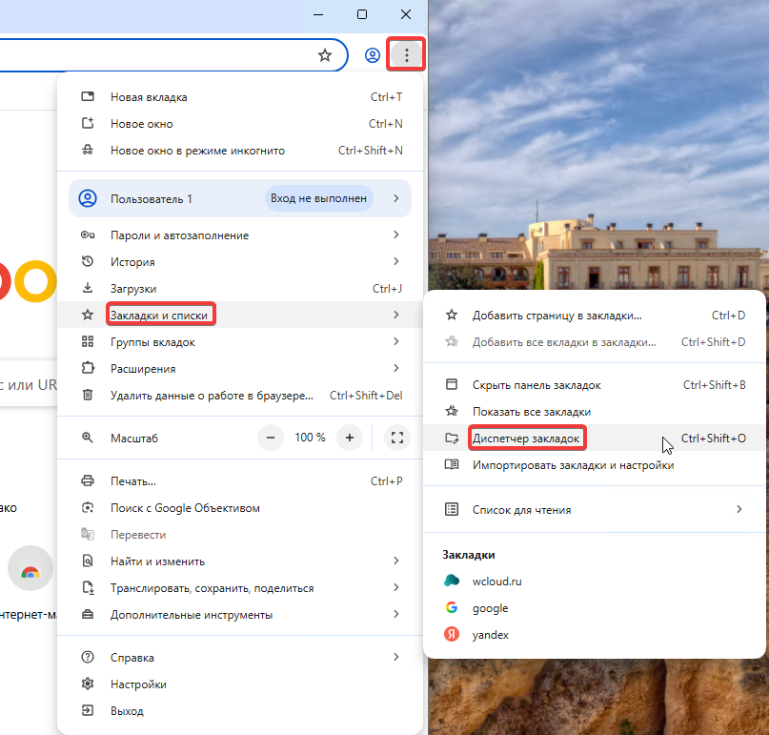This screenshot has width=769, height=735.
Task: Open 'Настройки' from the menu
Action: click(x=138, y=684)
